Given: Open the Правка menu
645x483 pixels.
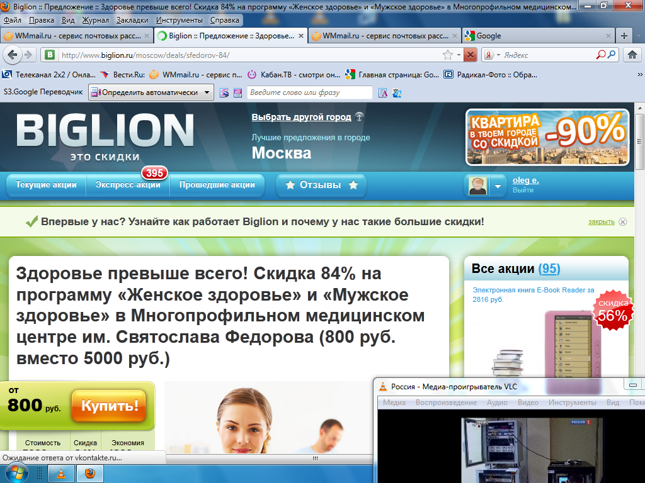Looking at the screenshot, I should [x=42, y=20].
